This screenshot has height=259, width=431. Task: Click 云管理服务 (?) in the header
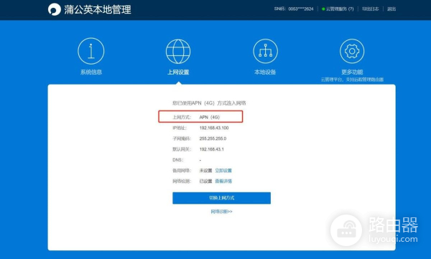[x=340, y=9]
